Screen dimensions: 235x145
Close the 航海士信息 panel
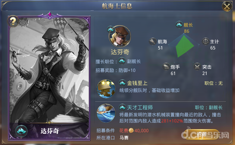pos(227,6)
